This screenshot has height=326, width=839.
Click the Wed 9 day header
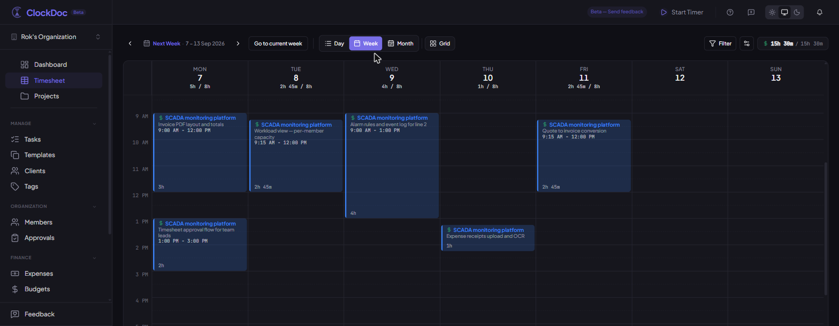click(392, 77)
